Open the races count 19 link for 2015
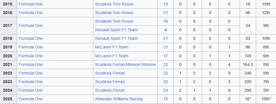Screen dimensions: 276x104 (x=166, y=4)
